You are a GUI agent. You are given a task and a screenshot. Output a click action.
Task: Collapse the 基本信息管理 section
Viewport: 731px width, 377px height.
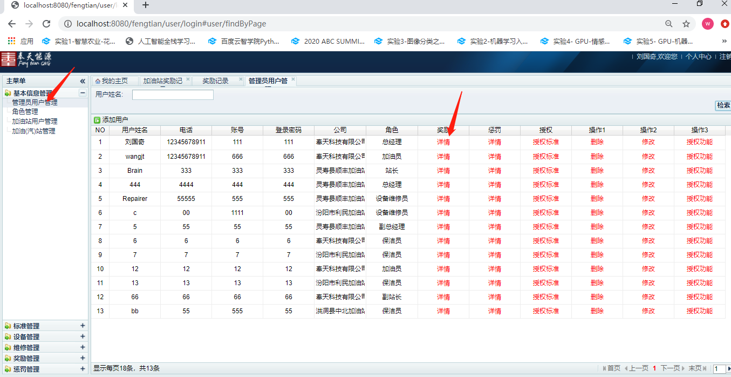[x=83, y=93]
